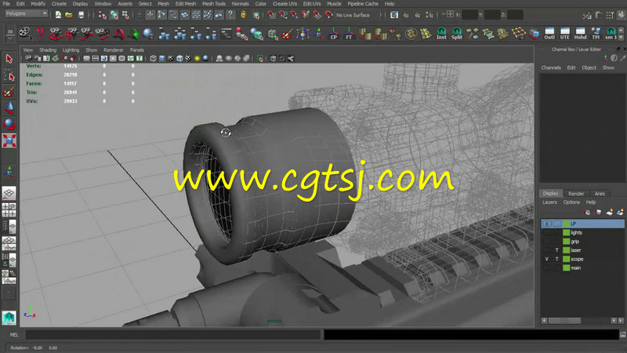Create layer from selected objects icon
Image resolution: width=627 pixels, height=353 pixels.
click(620, 212)
